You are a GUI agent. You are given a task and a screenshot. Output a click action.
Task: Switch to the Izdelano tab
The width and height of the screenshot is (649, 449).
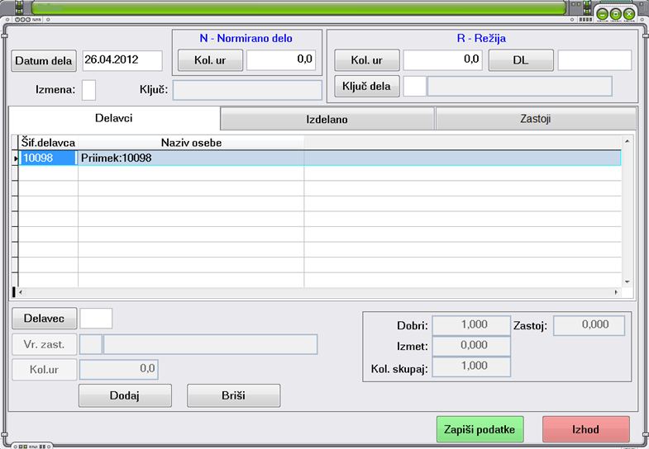(x=327, y=119)
